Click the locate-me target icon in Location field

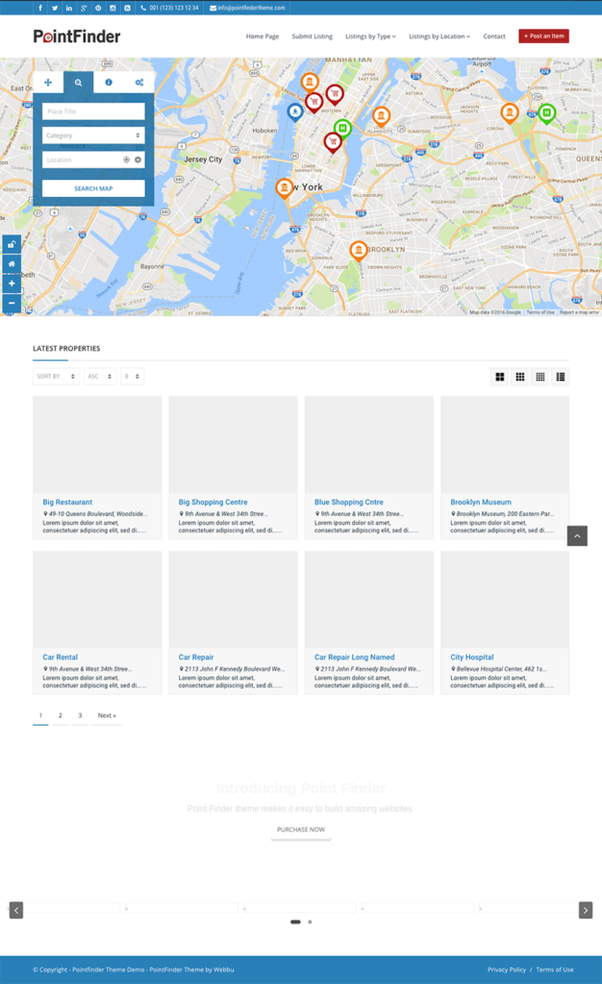126,160
